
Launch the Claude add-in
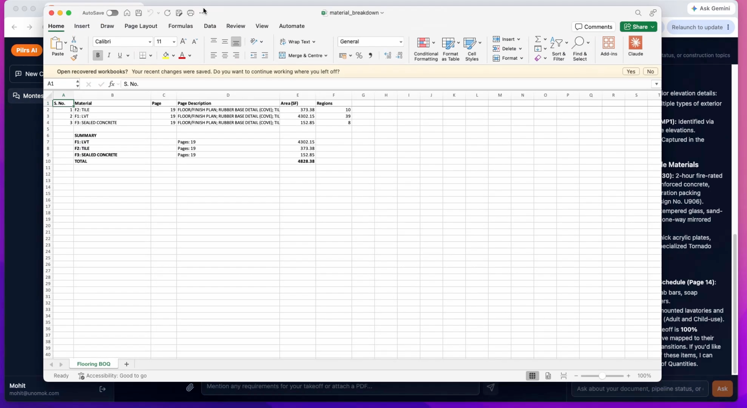pyautogui.click(x=636, y=46)
